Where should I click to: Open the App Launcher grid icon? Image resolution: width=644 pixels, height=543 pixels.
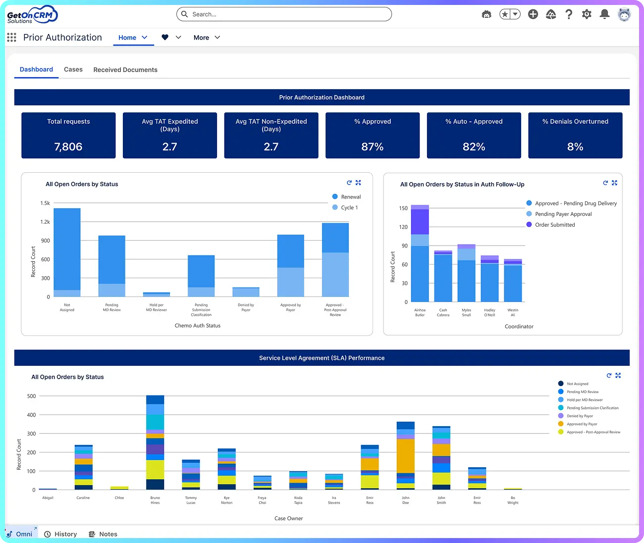[x=11, y=37]
